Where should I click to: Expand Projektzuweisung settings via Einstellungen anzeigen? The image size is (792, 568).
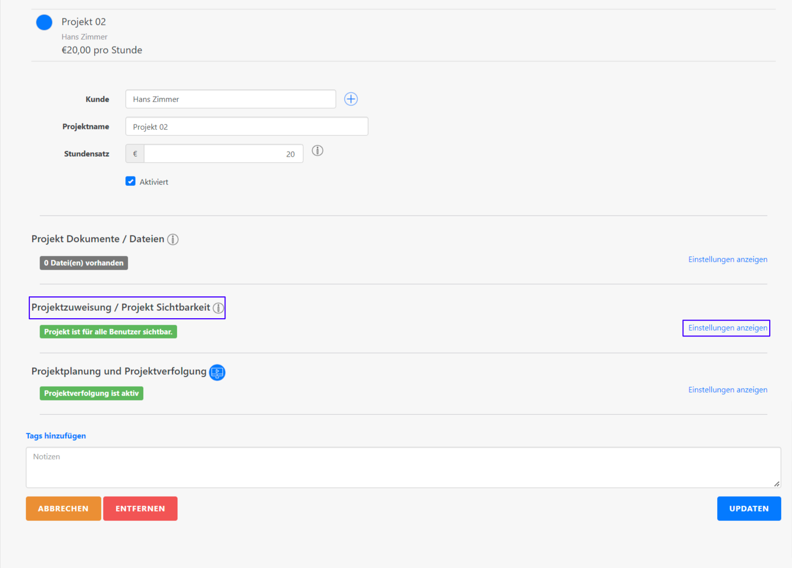coord(727,328)
